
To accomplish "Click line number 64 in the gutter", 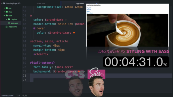I will [25, 41].
